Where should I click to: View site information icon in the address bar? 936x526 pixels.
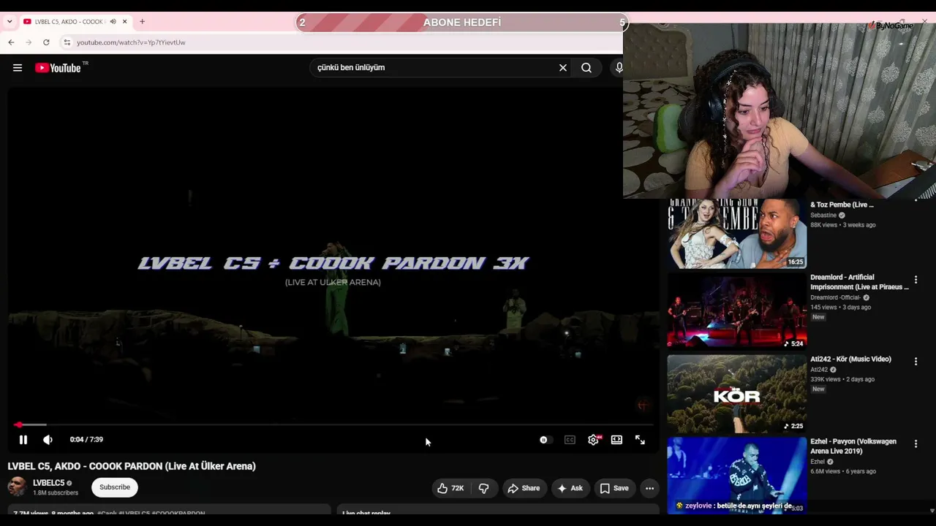[67, 42]
